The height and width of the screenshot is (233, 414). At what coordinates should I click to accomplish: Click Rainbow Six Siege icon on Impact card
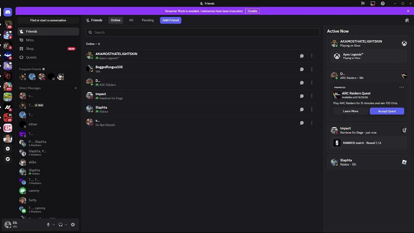404,130
